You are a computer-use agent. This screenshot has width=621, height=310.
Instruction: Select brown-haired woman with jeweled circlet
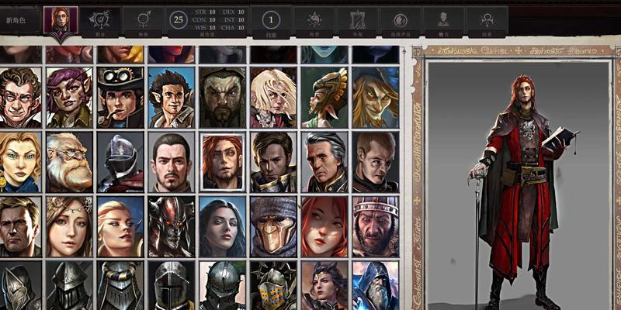(69, 226)
